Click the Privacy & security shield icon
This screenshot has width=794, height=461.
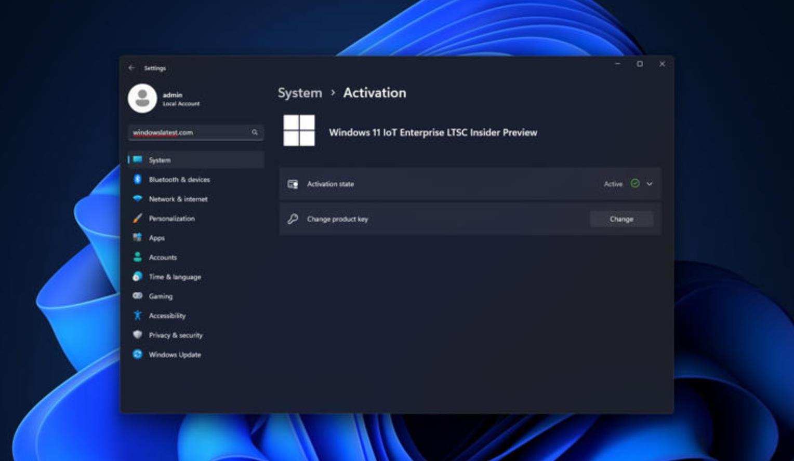tap(137, 335)
